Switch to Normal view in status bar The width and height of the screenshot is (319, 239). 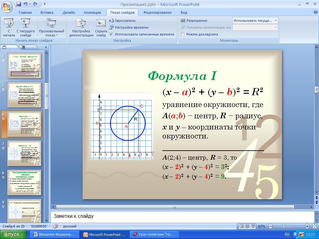[242, 226]
